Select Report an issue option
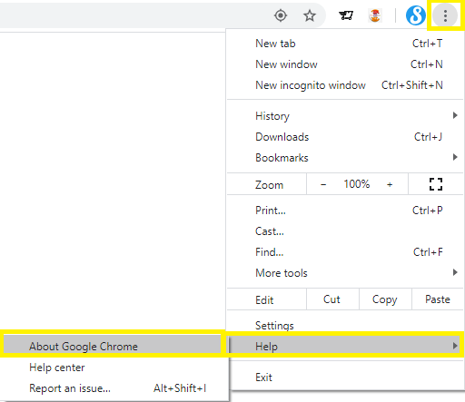Screen dimensions: 465x402 pyautogui.click(x=114, y=388)
